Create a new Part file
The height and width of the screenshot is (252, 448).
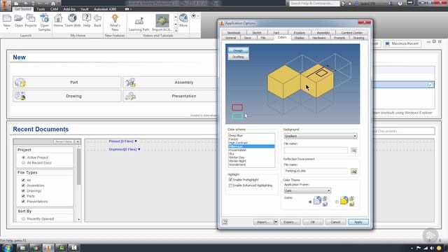(67, 83)
